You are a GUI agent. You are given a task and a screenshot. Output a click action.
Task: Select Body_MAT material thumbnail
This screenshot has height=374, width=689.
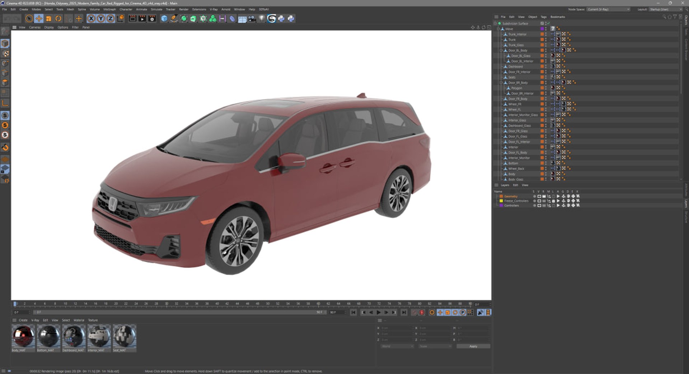pyautogui.click(x=23, y=336)
